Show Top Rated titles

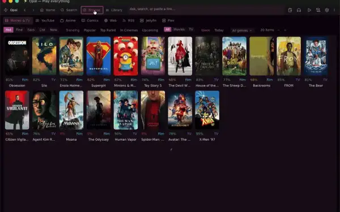pyautogui.click(x=108, y=31)
